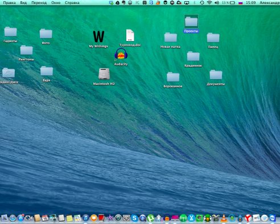Select the Фото folder
280x224 pixels.
point(46,36)
